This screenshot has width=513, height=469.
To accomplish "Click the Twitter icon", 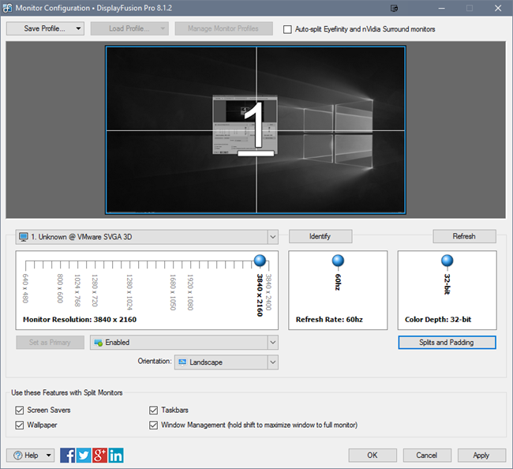I will tap(84, 456).
